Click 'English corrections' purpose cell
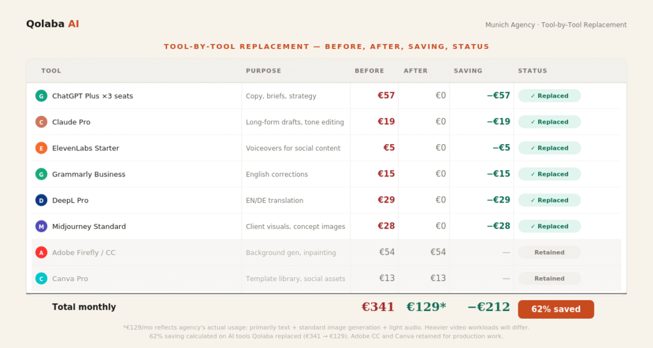653x348 pixels. point(277,174)
